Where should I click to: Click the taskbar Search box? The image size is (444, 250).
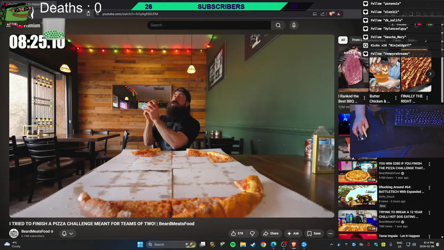(x=172, y=244)
